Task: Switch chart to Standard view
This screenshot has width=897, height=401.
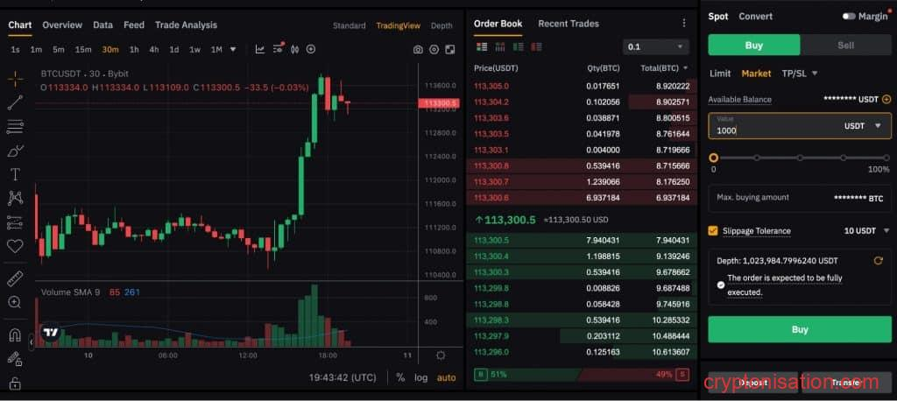Action: [349, 25]
